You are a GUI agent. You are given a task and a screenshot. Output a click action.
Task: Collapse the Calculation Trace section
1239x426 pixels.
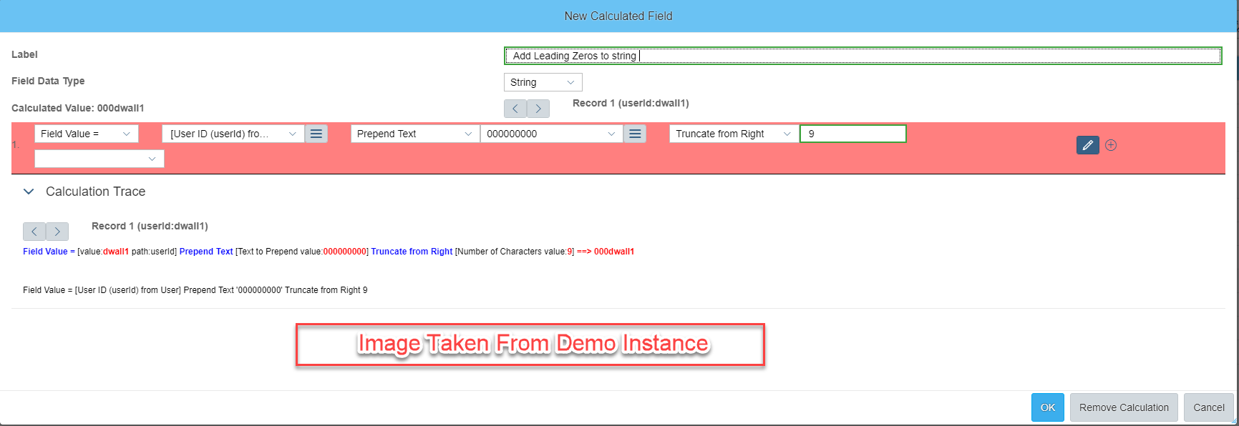(x=29, y=192)
